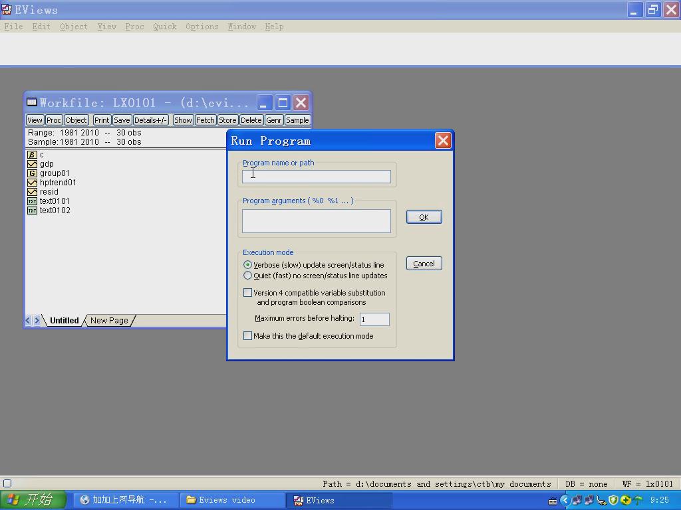Viewport: 681px width, 510px height.
Task: Select the group01 group icon
Action: click(x=32, y=173)
